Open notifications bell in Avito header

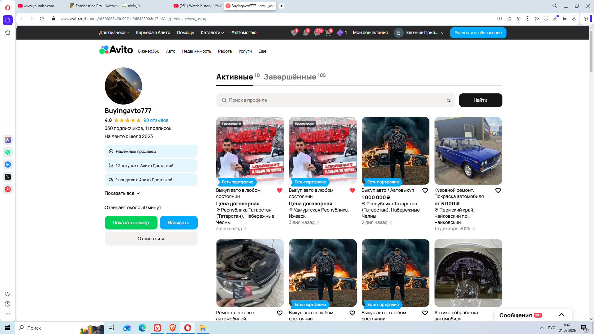coord(305,33)
